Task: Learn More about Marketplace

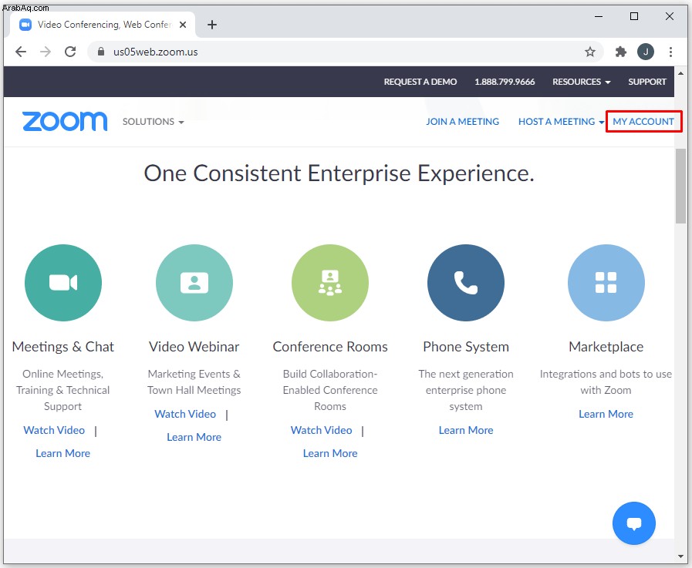Action: (606, 414)
